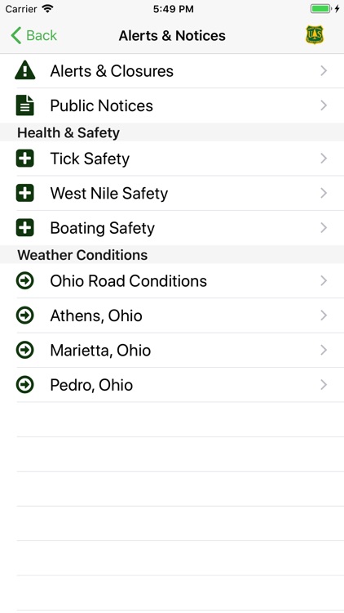The width and height of the screenshot is (344, 613).
Task: Tap the document icon beside Public Notices
Action: [25, 105]
